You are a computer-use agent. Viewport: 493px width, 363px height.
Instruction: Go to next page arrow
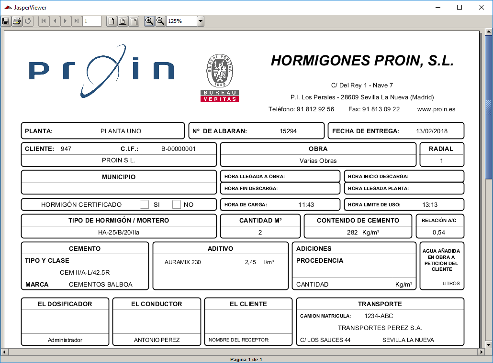(66, 21)
